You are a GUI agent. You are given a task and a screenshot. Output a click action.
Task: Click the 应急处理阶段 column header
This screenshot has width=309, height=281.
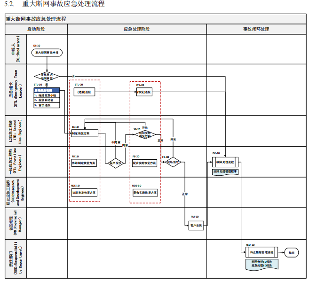coord(137,29)
